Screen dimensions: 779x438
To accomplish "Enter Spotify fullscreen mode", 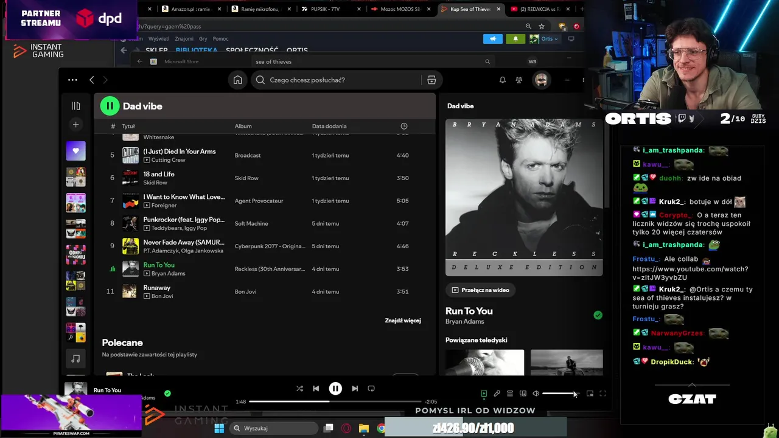I will pos(603,394).
